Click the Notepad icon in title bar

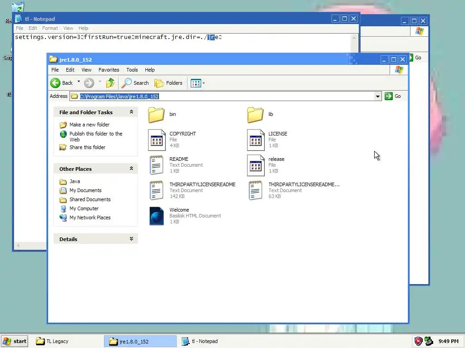point(18,19)
